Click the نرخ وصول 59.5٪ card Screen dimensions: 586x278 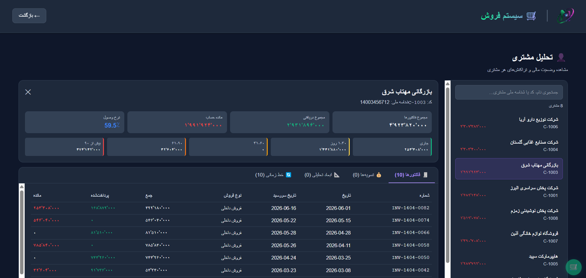[75, 122]
